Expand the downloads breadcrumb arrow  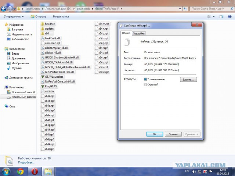[x=93, y=9]
